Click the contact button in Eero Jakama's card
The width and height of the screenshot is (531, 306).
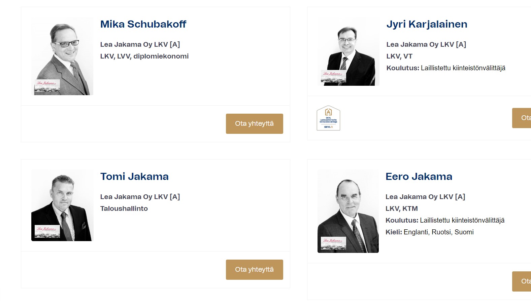tap(522, 281)
